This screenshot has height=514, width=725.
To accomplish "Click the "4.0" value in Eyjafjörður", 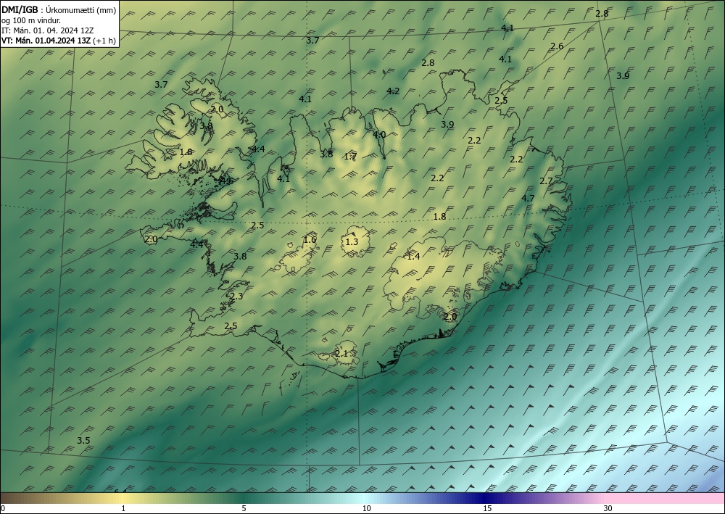I will (x=379, y=135).
